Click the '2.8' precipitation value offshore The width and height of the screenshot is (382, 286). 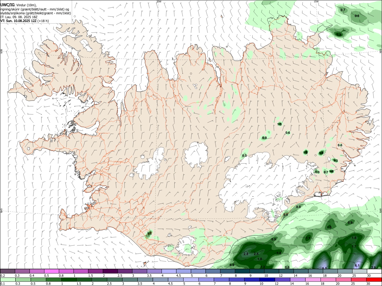[x=246, y=254]
